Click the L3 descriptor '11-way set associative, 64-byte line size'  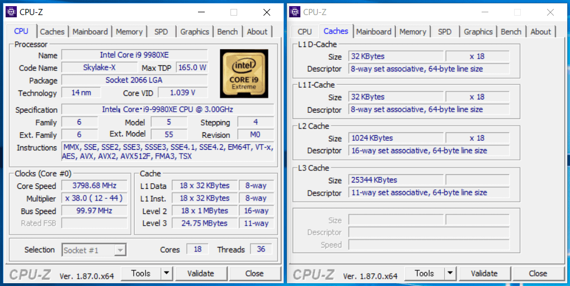click(429, 192)
